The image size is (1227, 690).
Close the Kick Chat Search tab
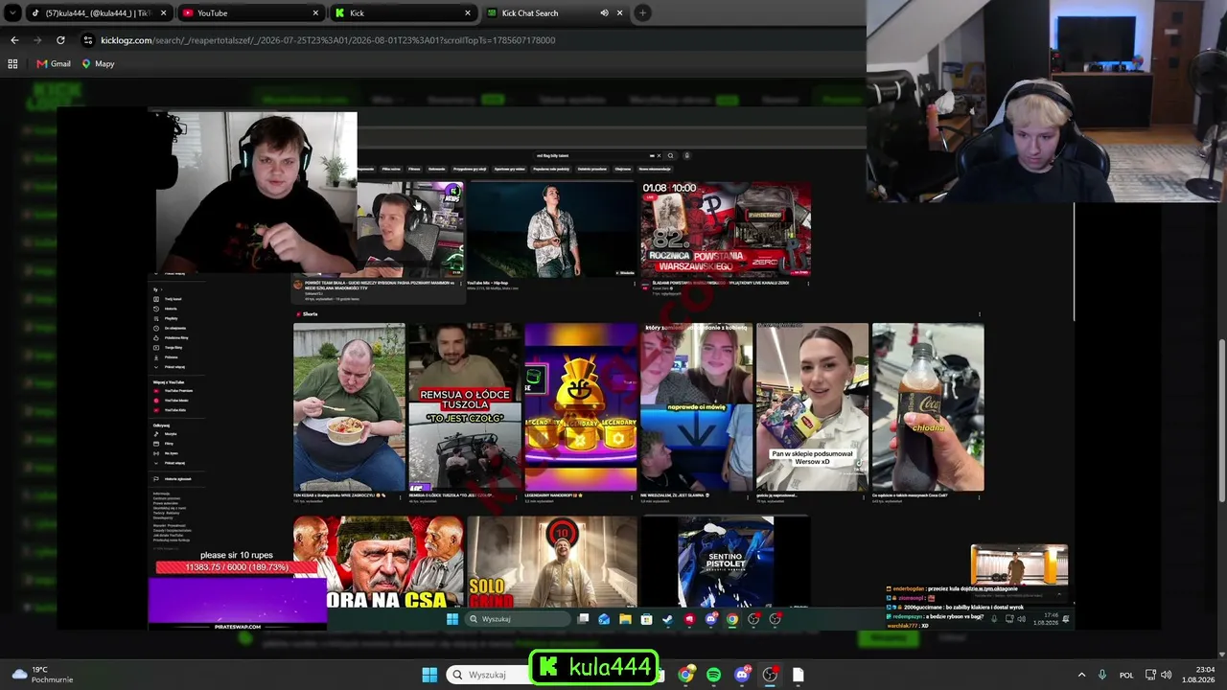point(619,13)
